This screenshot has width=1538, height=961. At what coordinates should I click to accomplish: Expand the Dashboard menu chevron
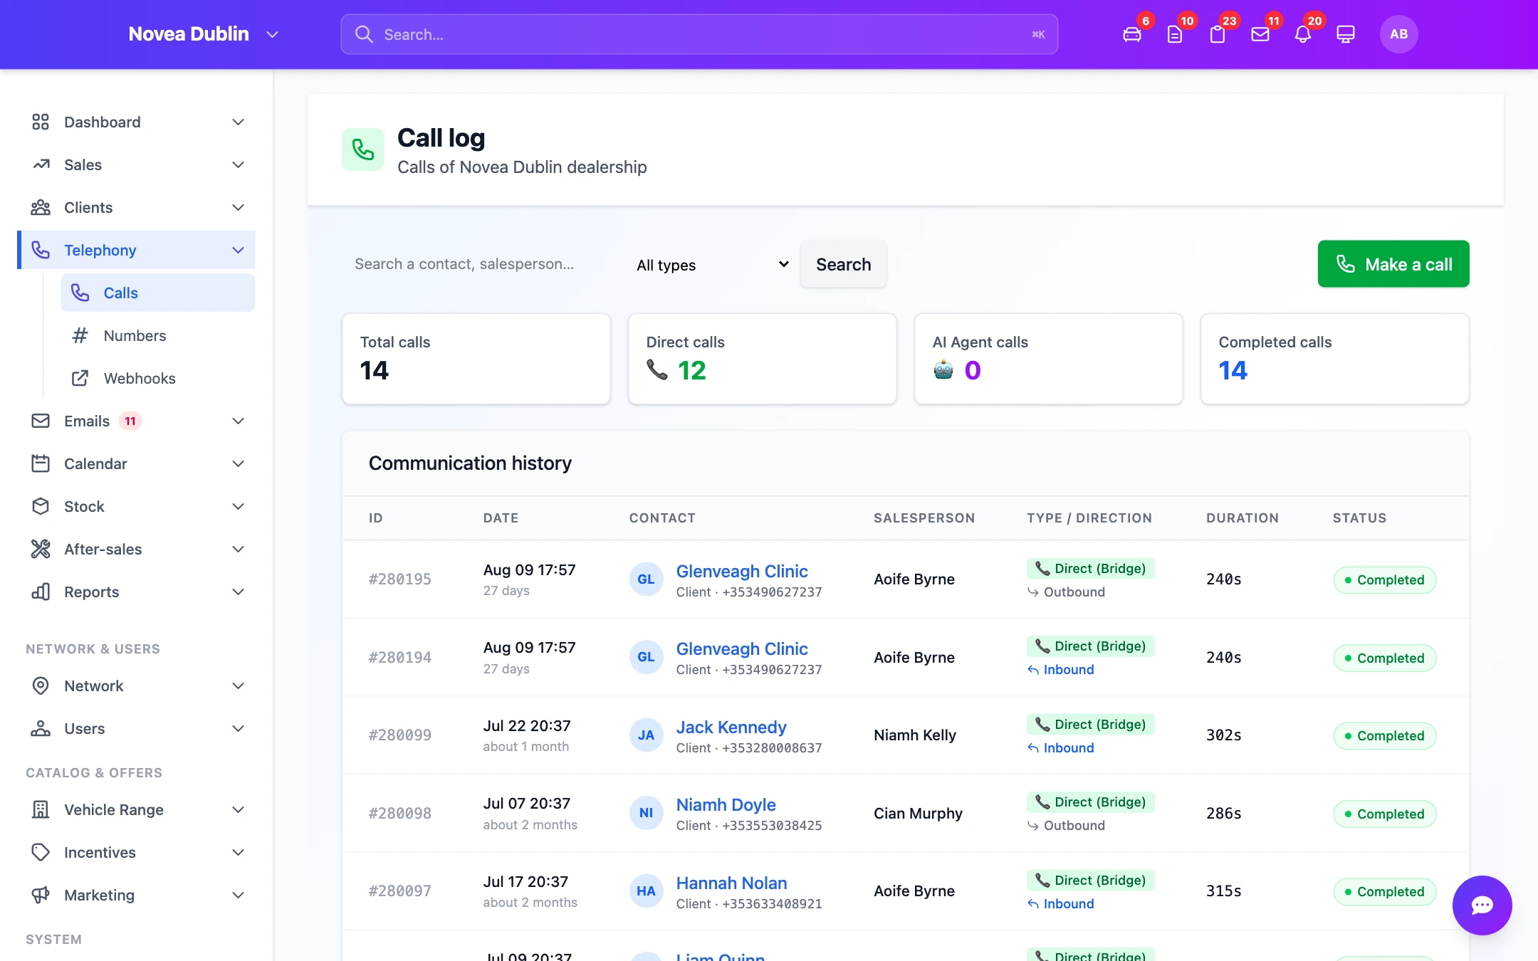click(x=239, y=122)
